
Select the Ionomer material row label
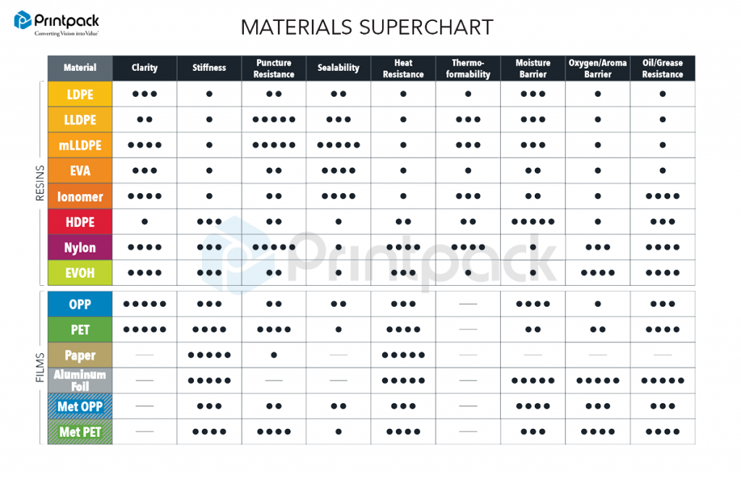tap(80, 197)
